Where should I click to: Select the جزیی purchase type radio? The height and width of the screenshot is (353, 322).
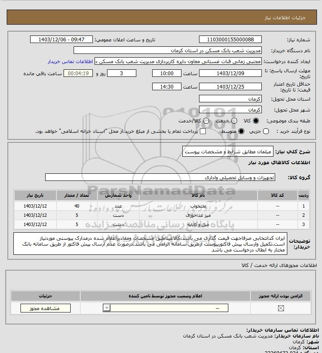pyautogui.click(x=266, y=131)
